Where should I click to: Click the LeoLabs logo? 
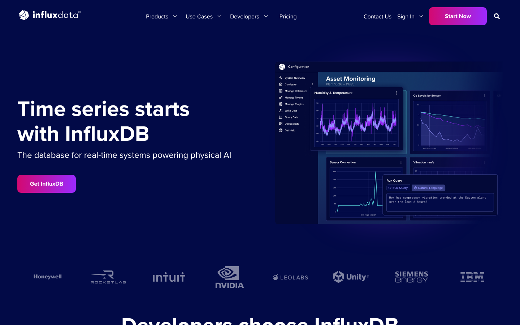click(x=290, y=277)
